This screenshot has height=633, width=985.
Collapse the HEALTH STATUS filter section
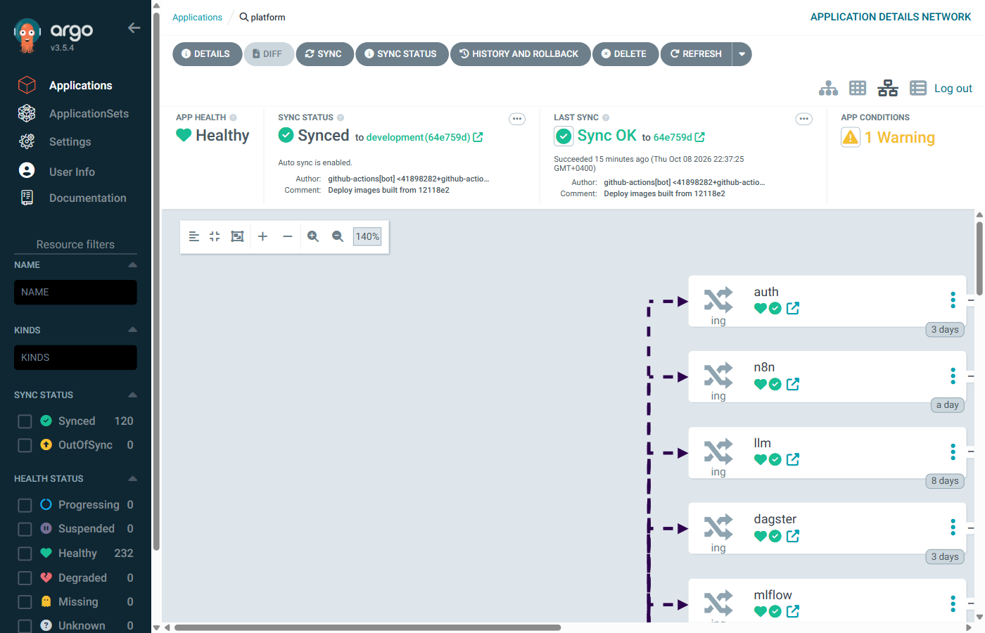132,478
